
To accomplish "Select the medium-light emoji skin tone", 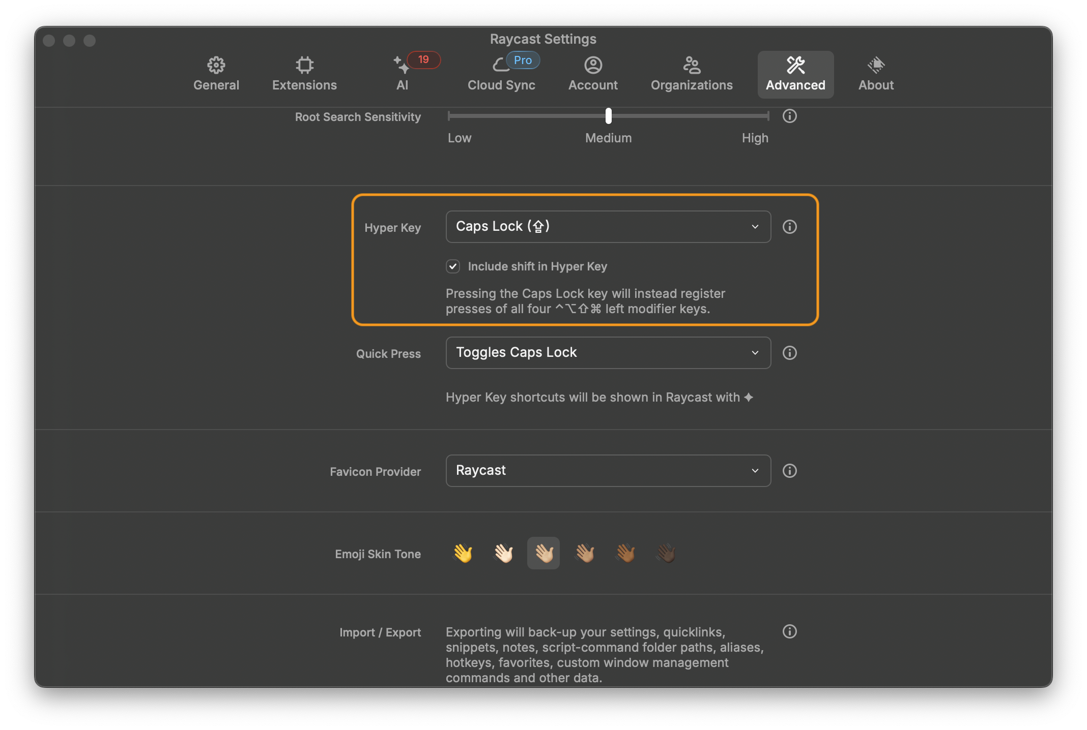I will pos(543,553).
